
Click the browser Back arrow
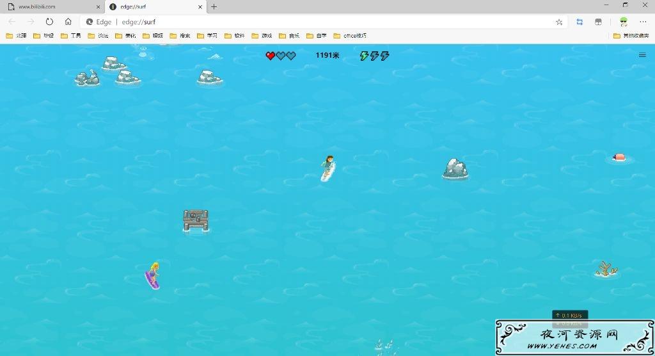(x=12, y=22)
